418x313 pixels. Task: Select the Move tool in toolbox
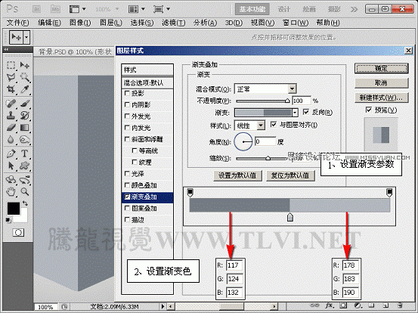[x=24, y=65]
